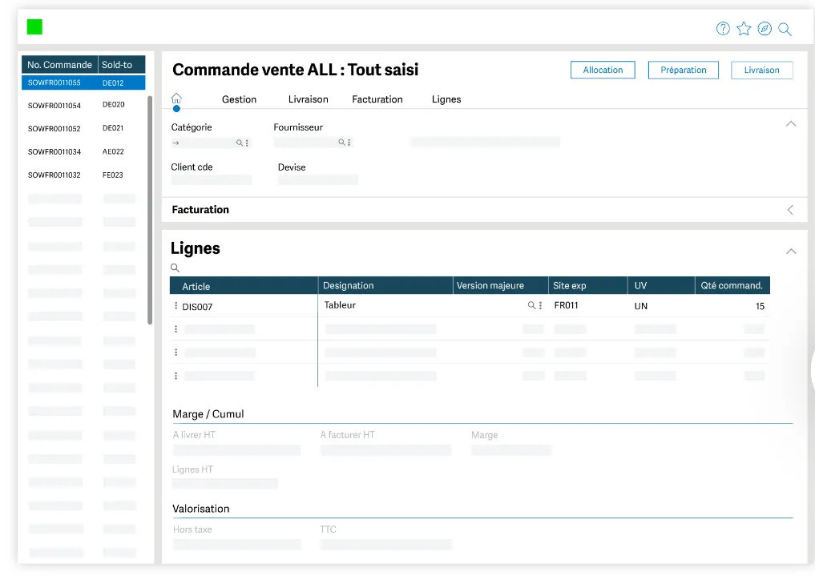Click the Article column header
The height and width of the screenshot is (576, 815).
tap(244, 286)
